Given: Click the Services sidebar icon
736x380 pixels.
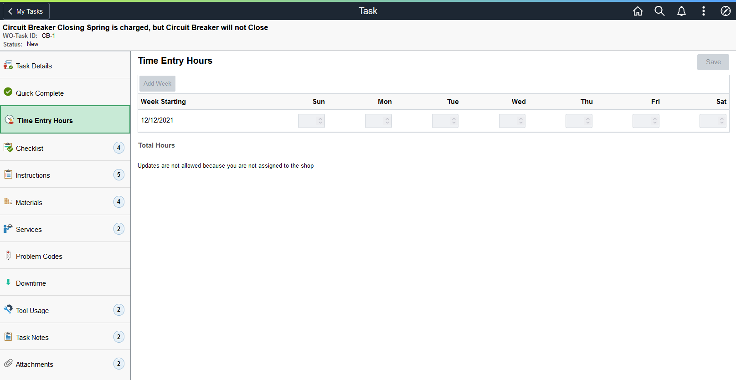Looking at the screenshot, I should pyautogui.click(x=8, y=228).
